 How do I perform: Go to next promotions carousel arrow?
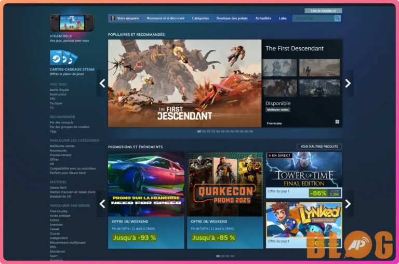(x=348, y=204)
